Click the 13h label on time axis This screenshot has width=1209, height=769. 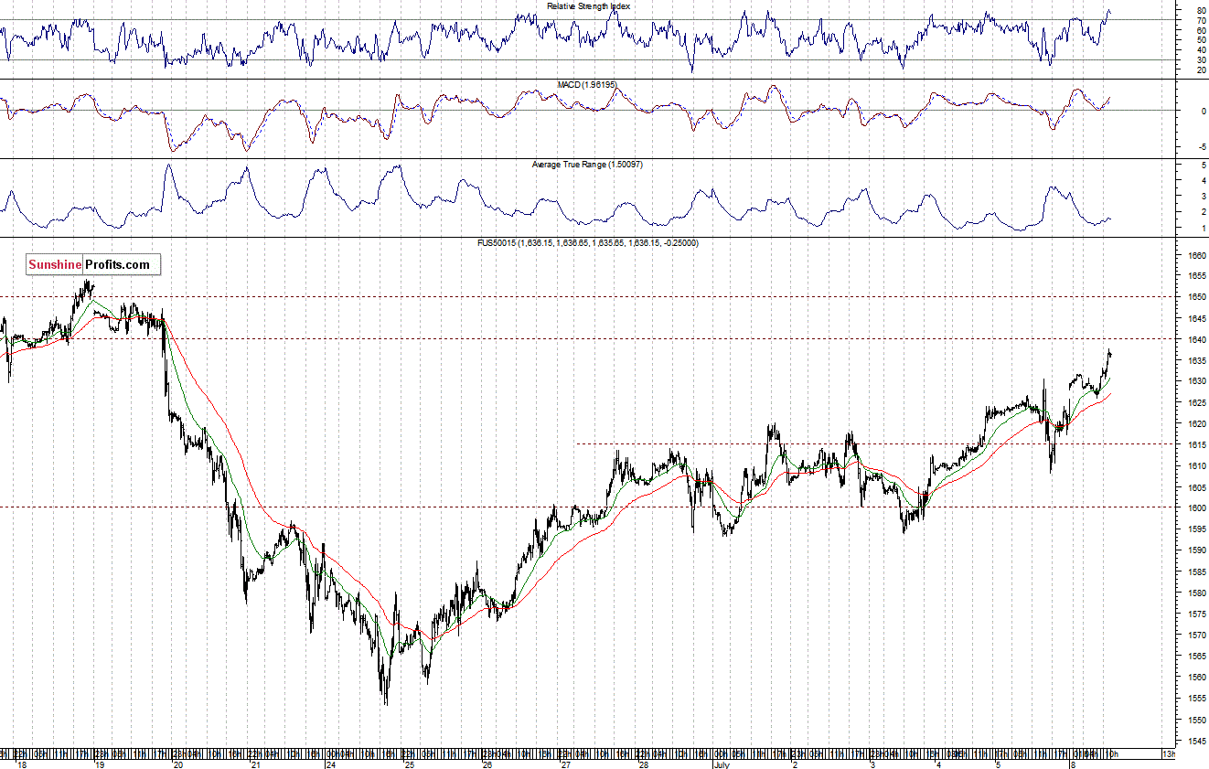[x=1168, y=754]
